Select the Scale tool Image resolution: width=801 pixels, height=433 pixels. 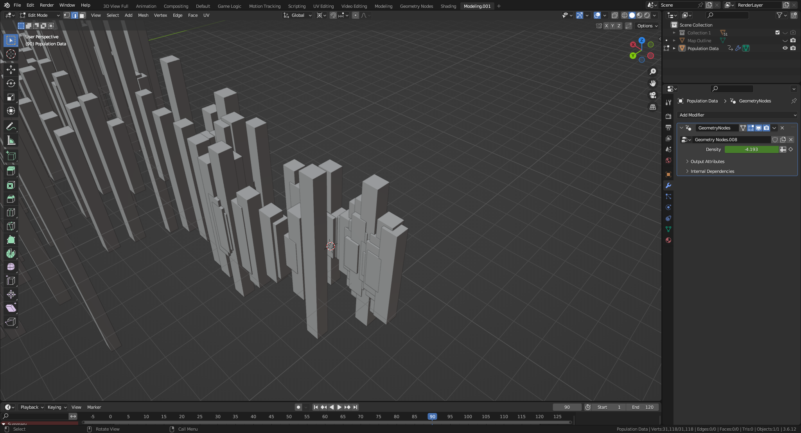tap(11, 97)
